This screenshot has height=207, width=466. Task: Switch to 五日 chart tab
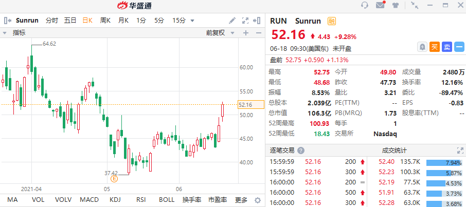click(70, 21)
